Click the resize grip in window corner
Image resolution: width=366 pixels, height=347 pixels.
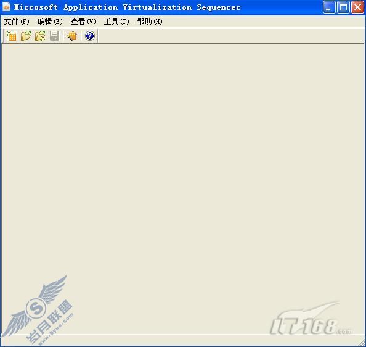pos(361,342)
